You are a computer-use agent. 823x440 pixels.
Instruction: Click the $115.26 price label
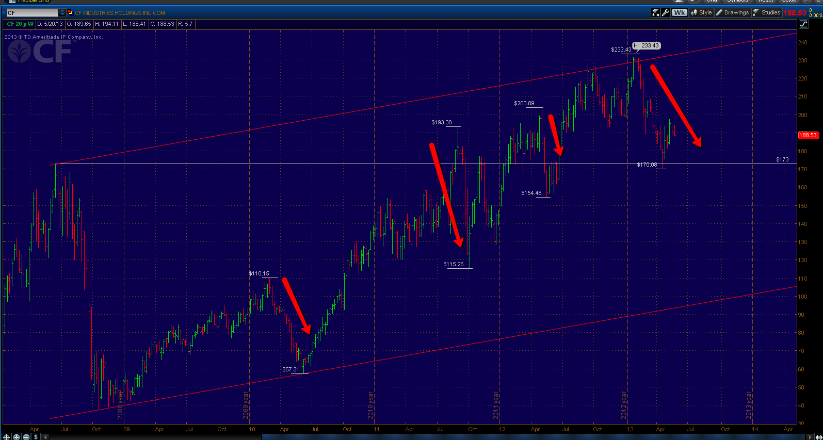[x=454, y=264]
